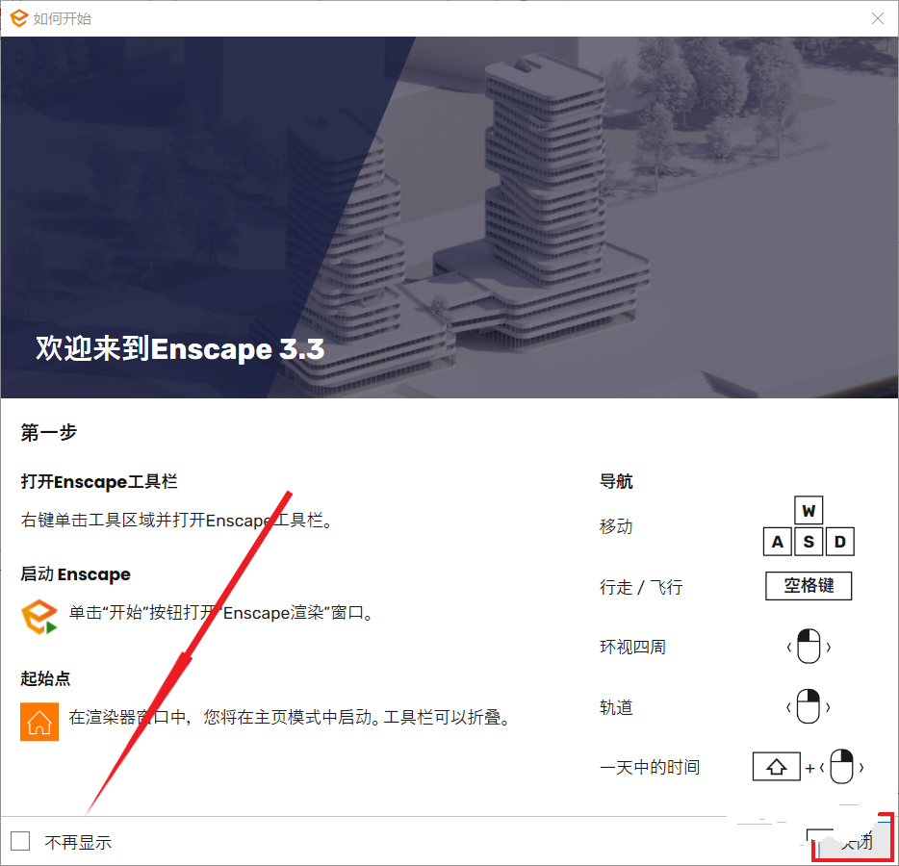Click the mouse icon beside 一天中的时间

[841, 766]
